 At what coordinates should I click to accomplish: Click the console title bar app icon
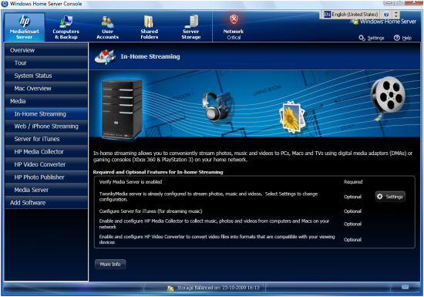point(5,4)
